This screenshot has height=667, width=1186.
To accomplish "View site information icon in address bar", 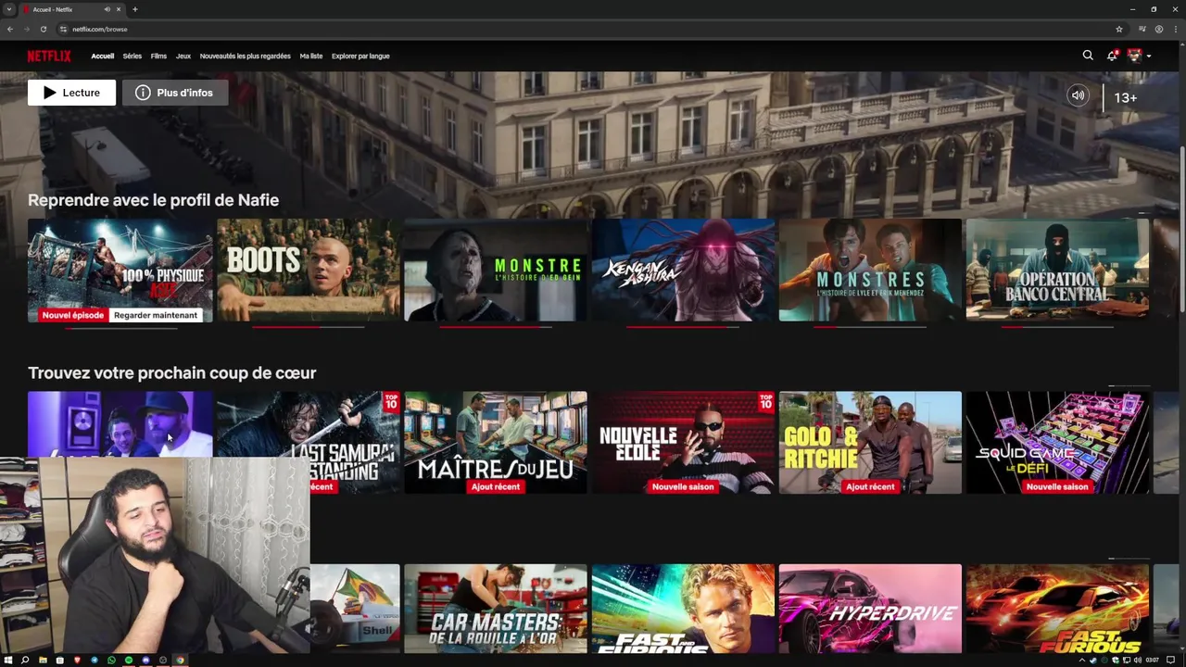I will tap(63, 29).
